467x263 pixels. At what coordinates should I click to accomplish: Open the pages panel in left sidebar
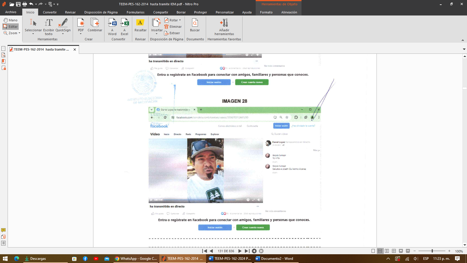[x=4, y=49]
